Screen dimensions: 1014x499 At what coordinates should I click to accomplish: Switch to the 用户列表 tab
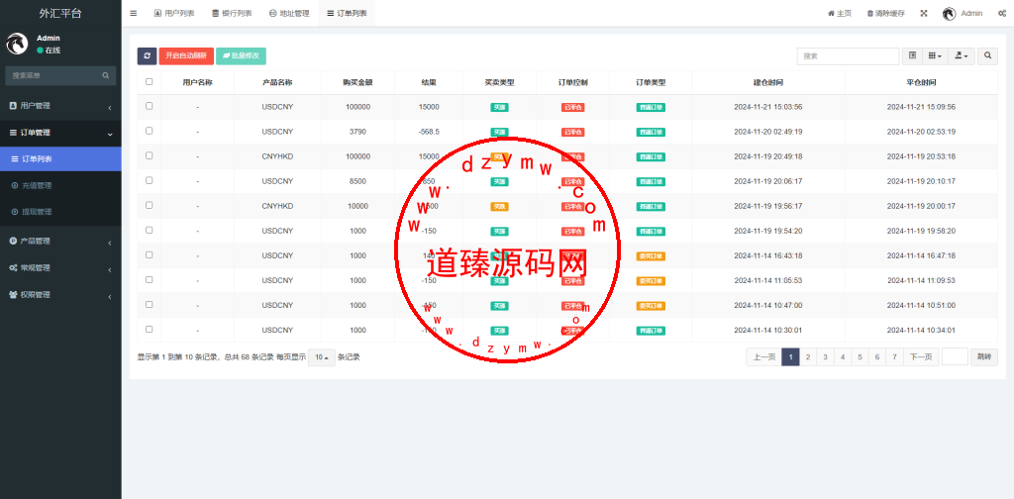(x=174, y=13)
